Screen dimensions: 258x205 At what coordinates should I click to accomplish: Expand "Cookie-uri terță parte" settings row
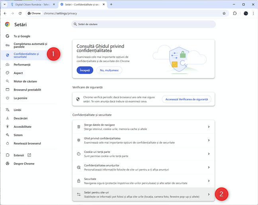point(143,154)
